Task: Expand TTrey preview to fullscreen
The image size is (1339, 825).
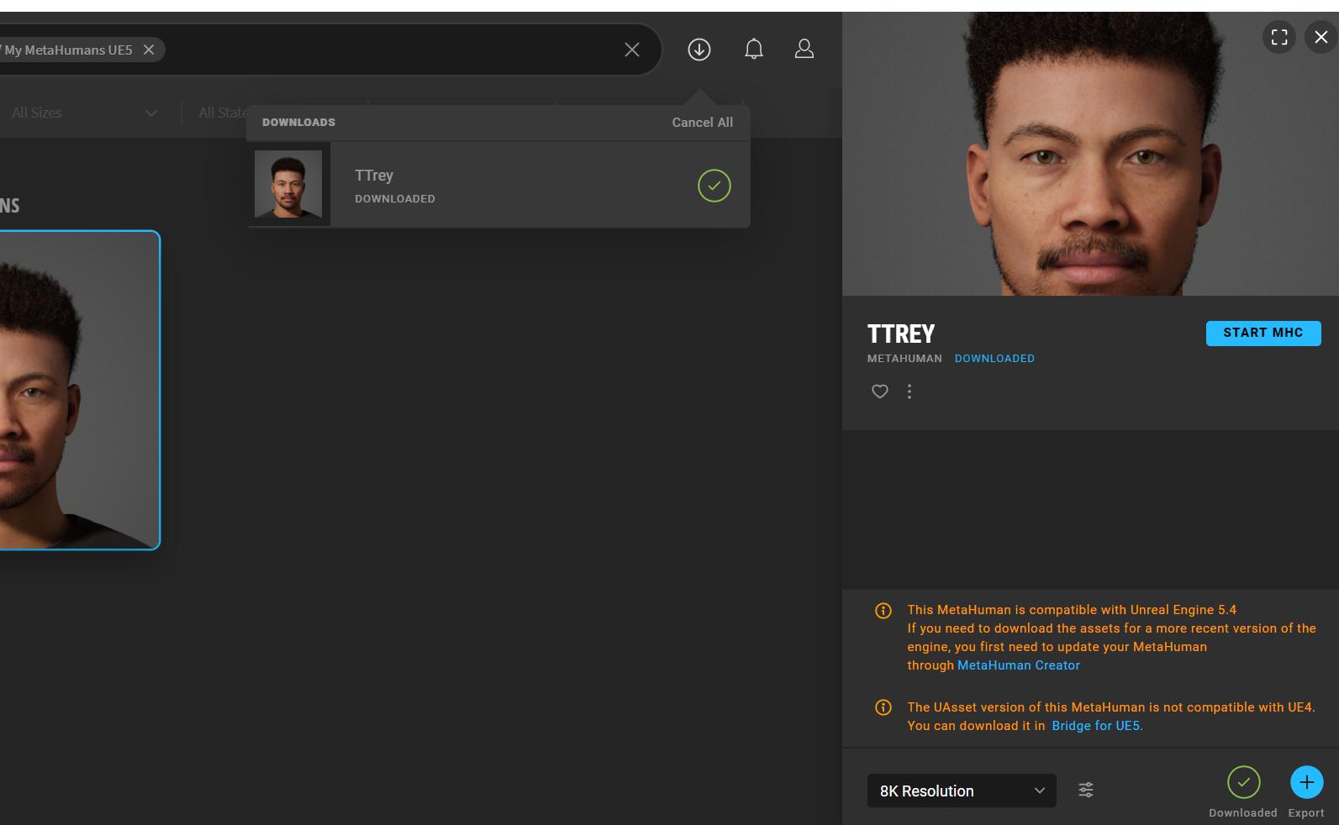Action: 1279,37
